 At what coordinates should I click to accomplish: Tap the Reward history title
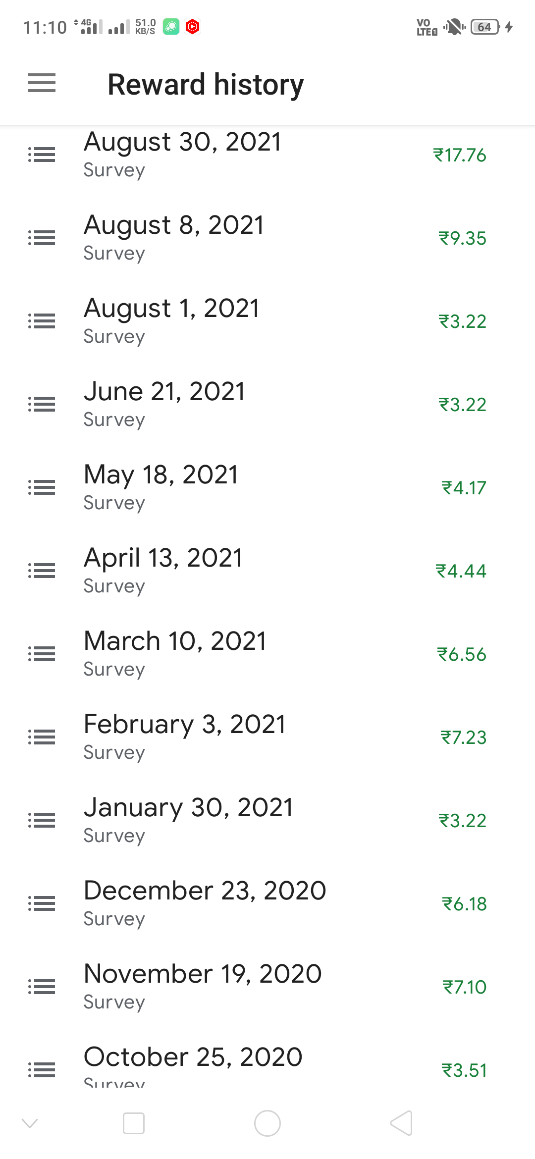click(206, 84)
